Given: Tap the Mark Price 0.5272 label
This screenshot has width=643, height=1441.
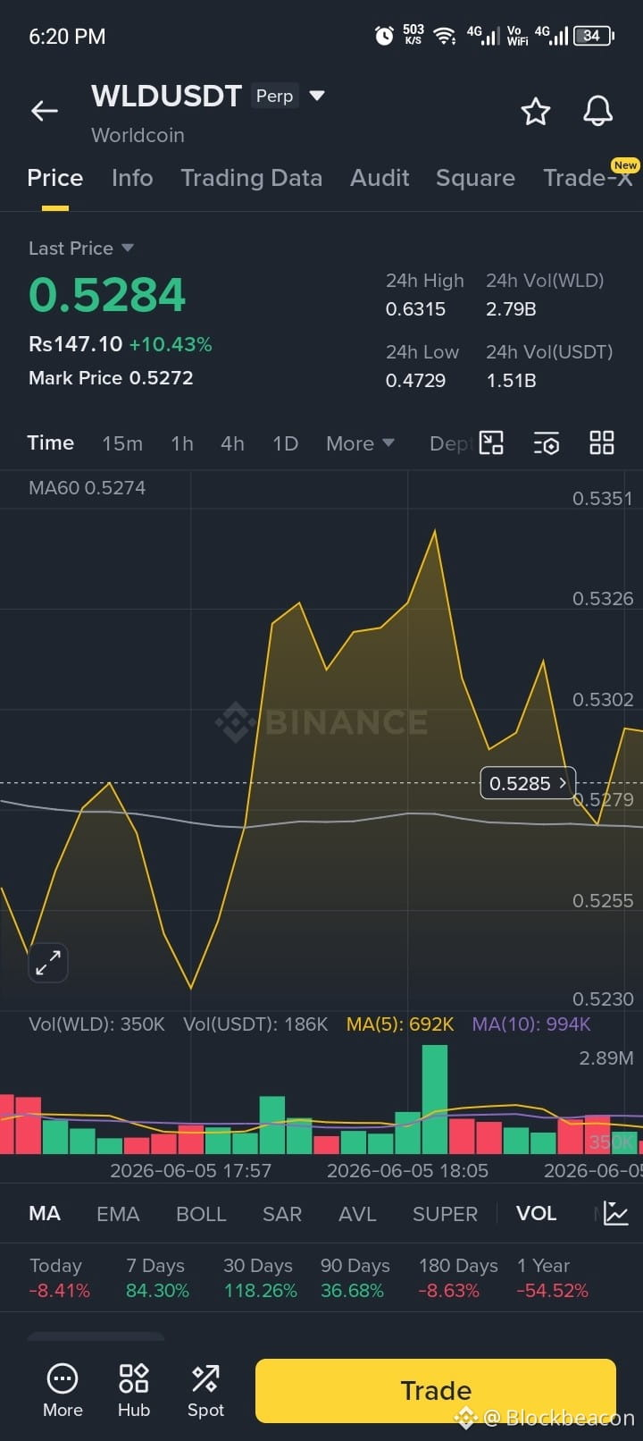Looking at the screenshot, I should [x=111, y=378].
